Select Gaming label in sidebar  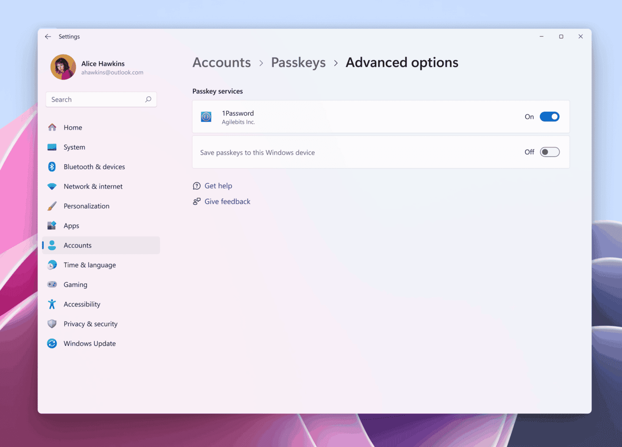click(76, 285)
